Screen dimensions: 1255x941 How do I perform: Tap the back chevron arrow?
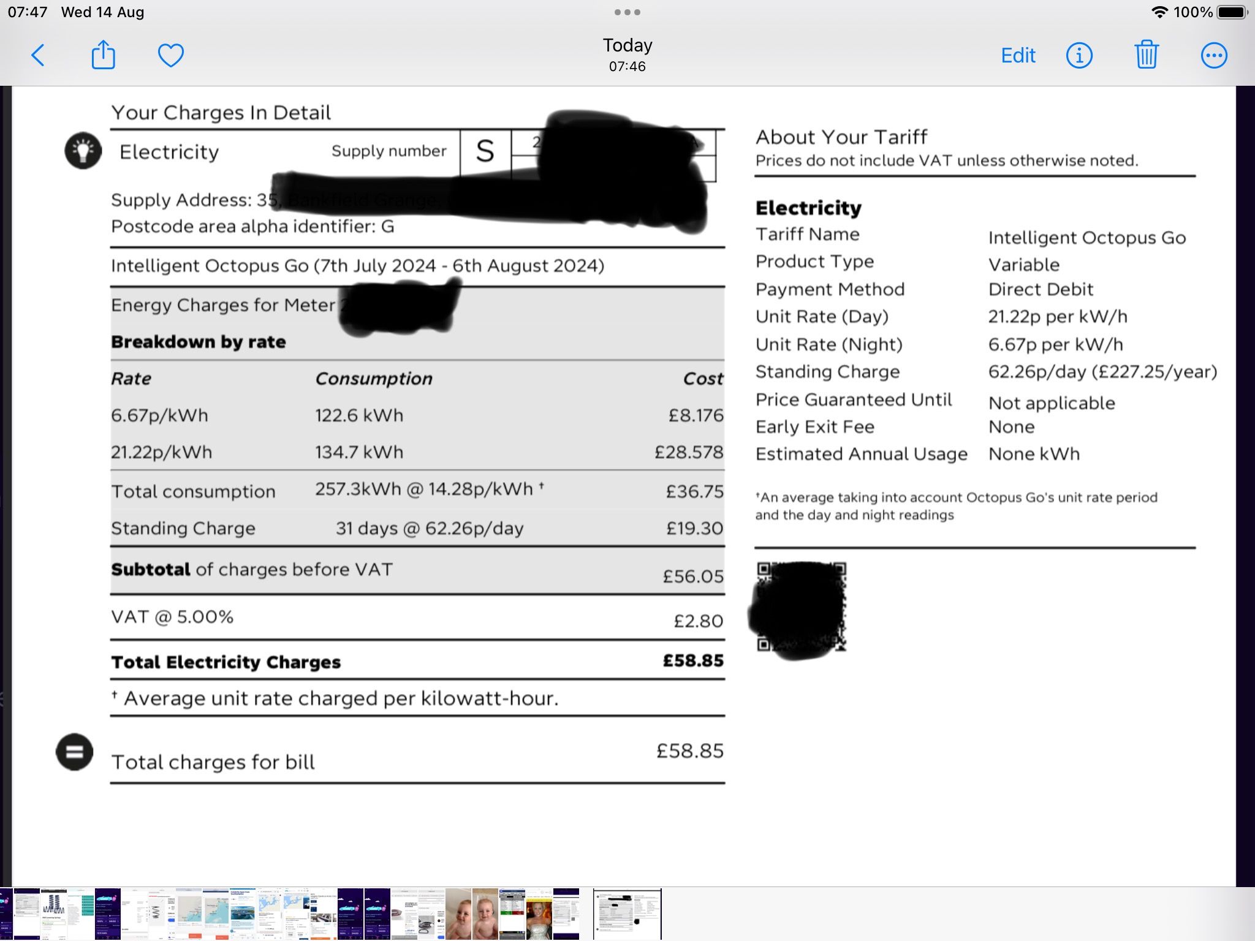pyautogui.click(x=38, y=56)
